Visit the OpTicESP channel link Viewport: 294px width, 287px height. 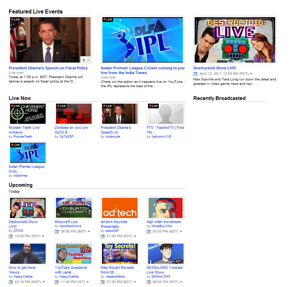point(66,137)
